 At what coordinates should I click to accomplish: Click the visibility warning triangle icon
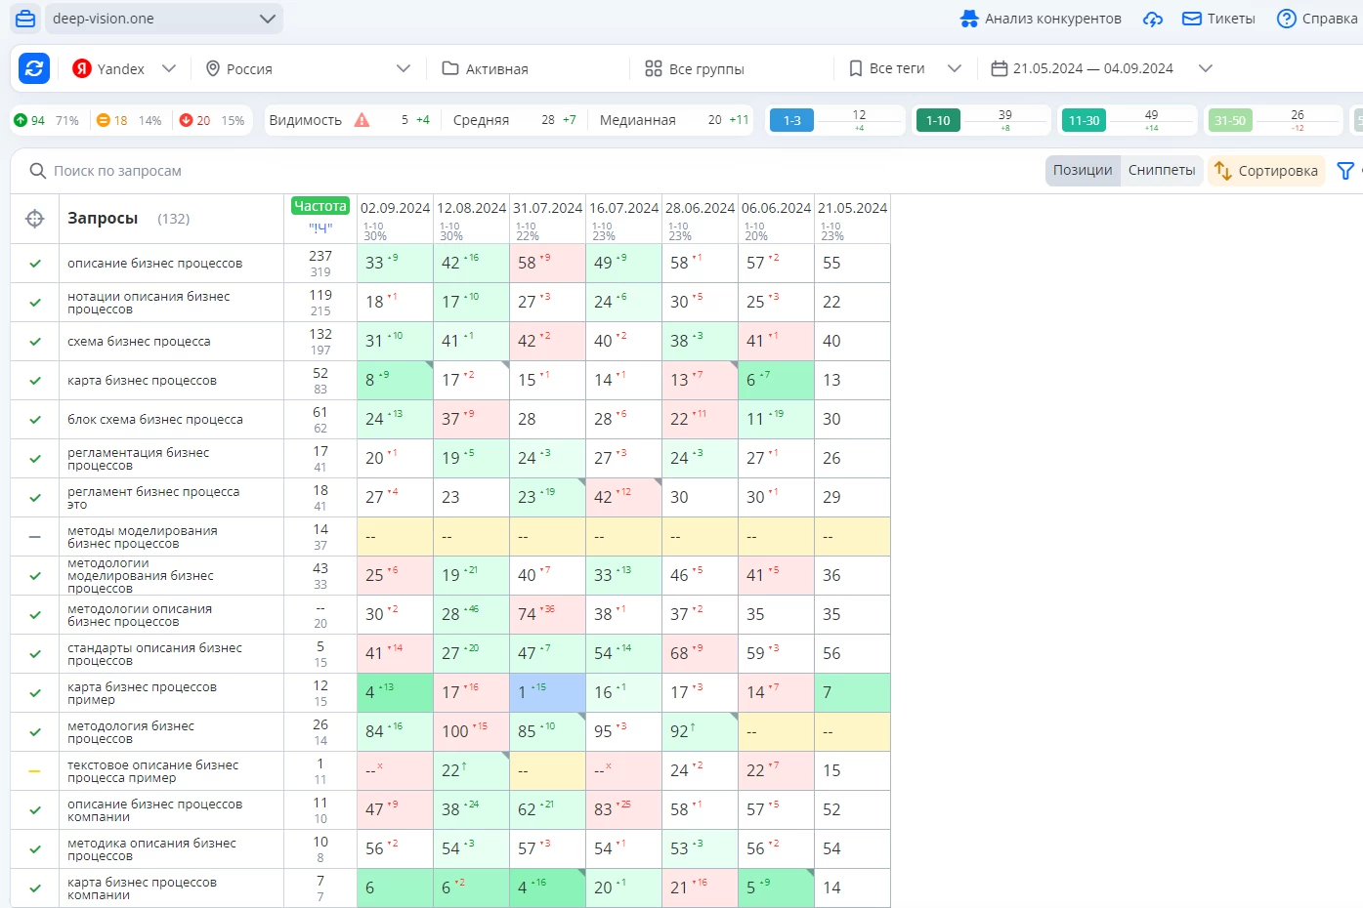tap(362, 120)
